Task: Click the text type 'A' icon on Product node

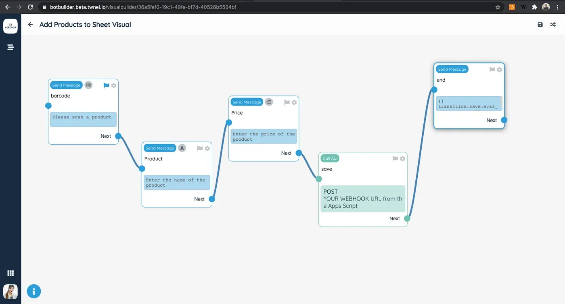Action: [x=182, y=148]
